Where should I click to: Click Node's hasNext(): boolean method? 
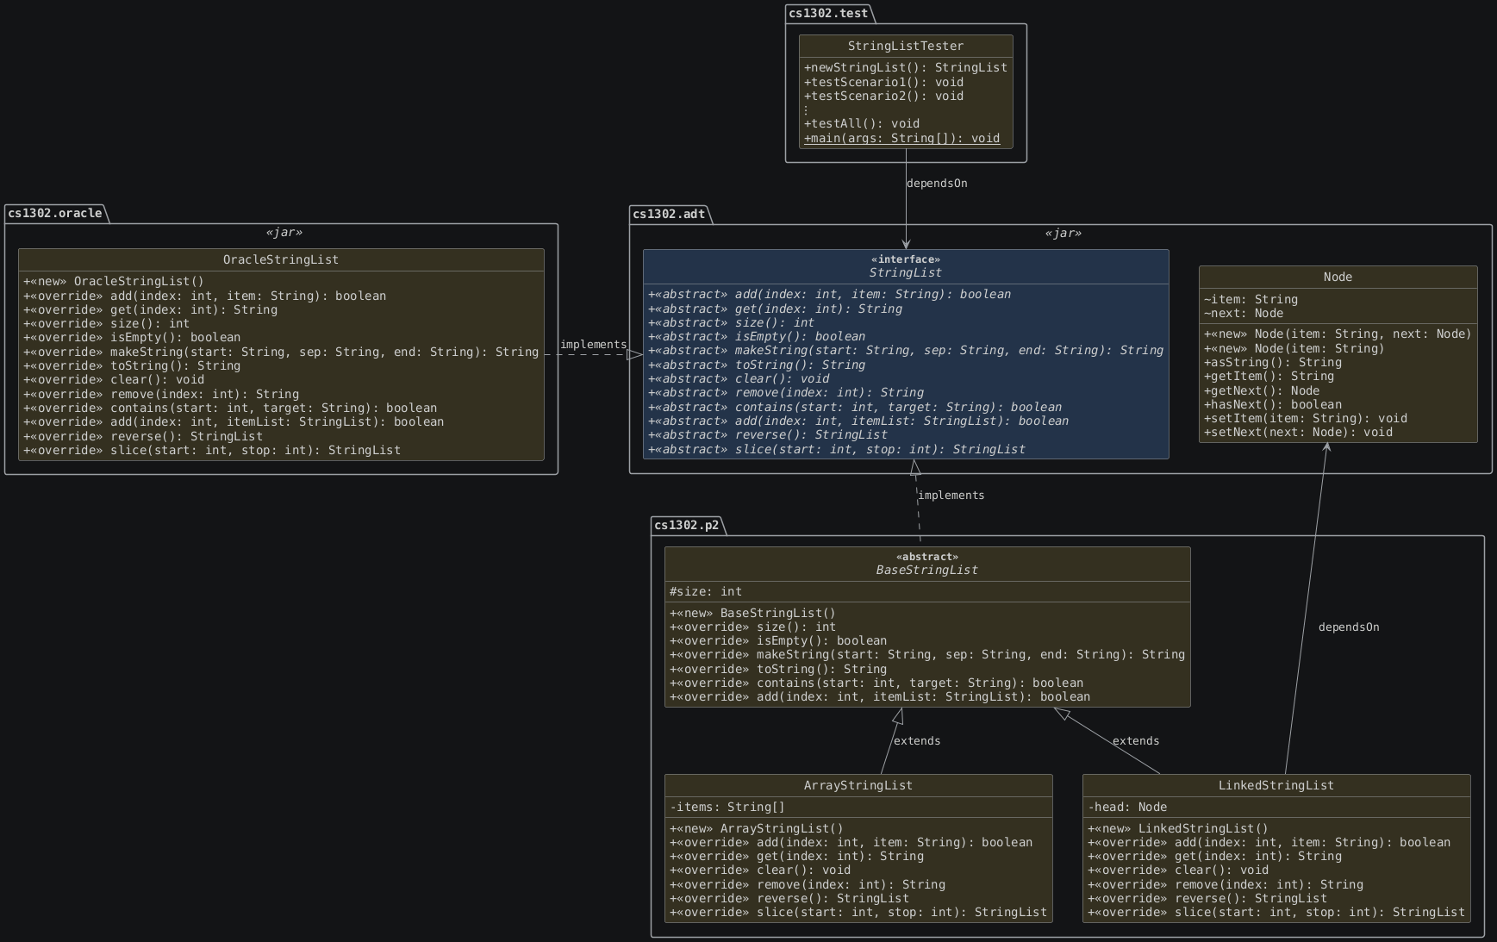coord(1272,404)
